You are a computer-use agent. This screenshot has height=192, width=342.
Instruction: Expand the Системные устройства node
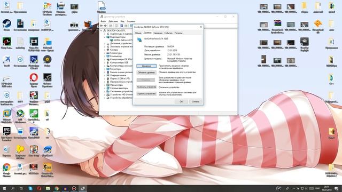coord(105,91)
